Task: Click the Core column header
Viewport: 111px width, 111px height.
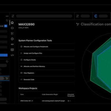Action: (x=22, y=94)
